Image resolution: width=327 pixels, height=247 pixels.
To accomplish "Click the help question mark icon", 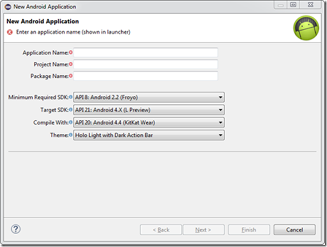I will [16, 229].
